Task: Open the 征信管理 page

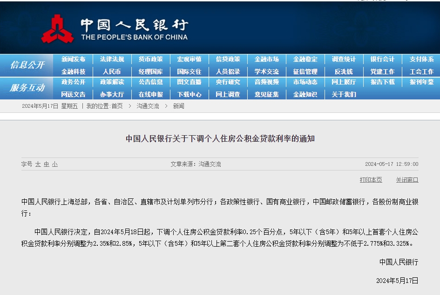Action: 305,71
